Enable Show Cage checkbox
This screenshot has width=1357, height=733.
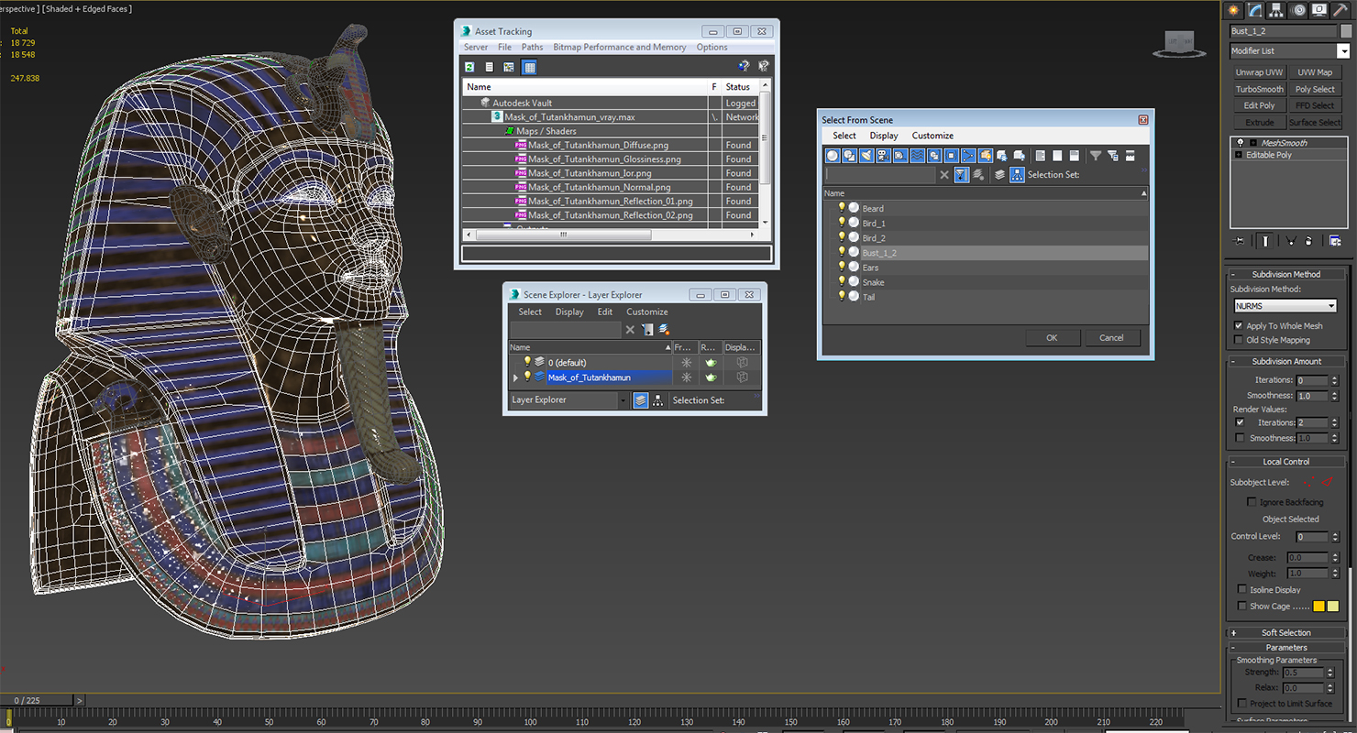1241,606
